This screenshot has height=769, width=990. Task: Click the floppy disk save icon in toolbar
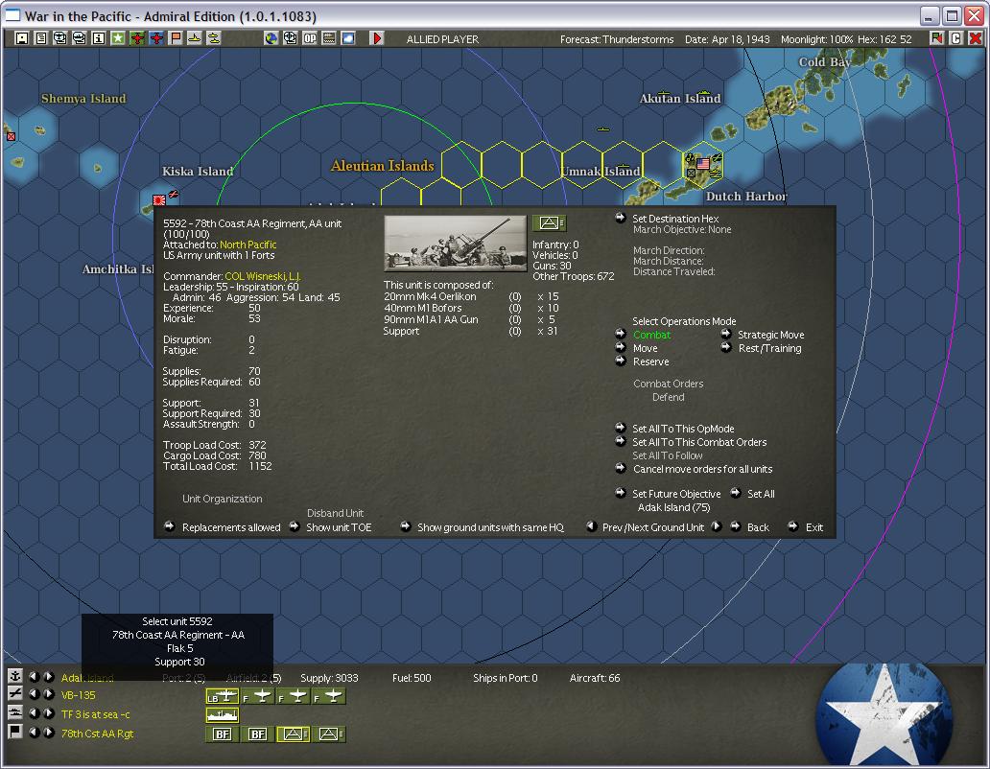pyautogui.click(x=21, y=38)
